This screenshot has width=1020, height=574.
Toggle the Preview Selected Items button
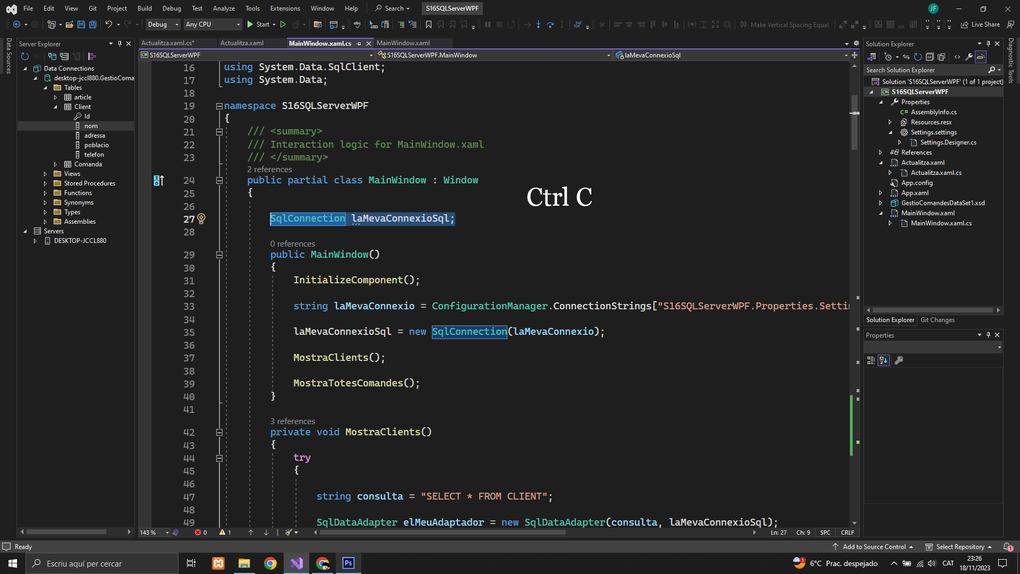pyautogui.click(x=981, y=57)
